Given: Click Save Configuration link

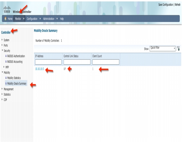Looking at the screenshot, I should (166, 5).
